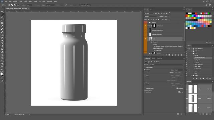This screenshot has height=120, width=214.
Task: Open the Image menu
Action: point(15,1)
